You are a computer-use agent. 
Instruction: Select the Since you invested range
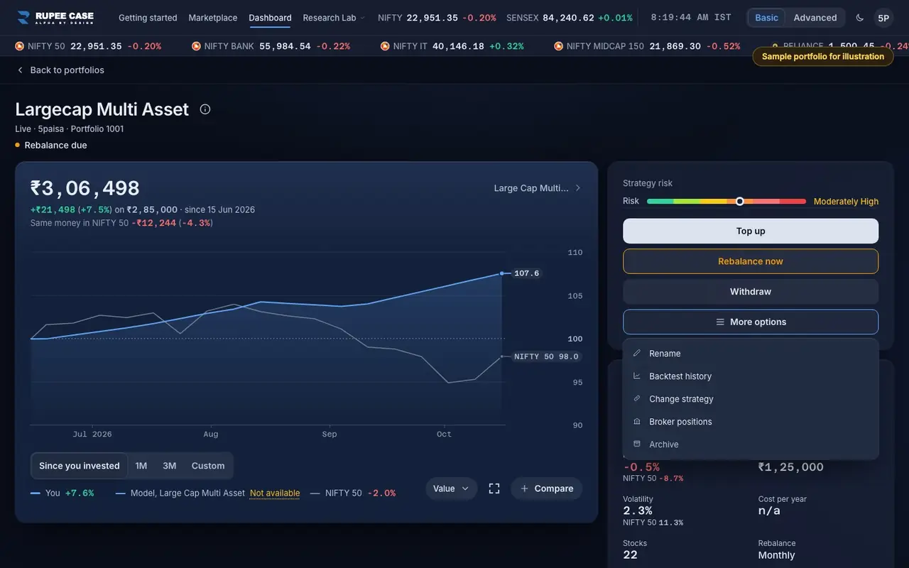80,466
